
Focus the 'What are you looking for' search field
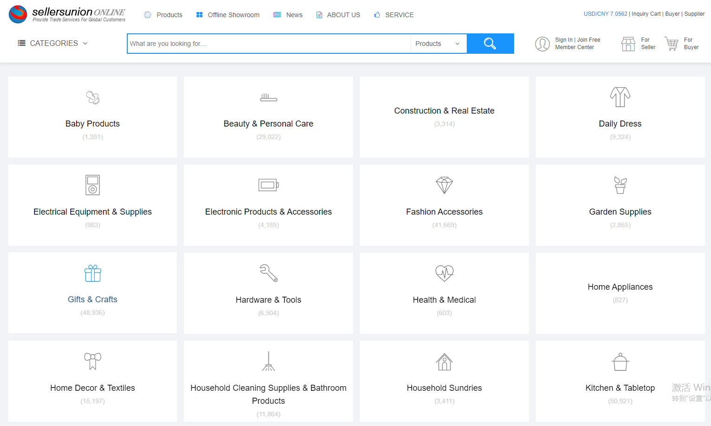269,44
